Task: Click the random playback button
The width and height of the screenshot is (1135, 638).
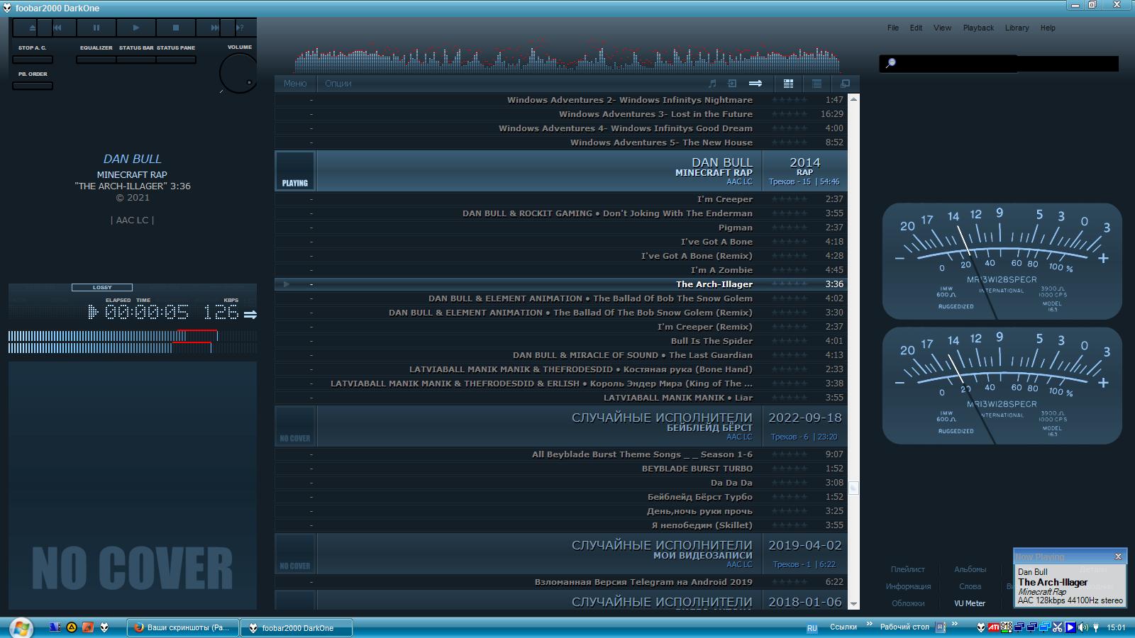Action: click(240, 28)
